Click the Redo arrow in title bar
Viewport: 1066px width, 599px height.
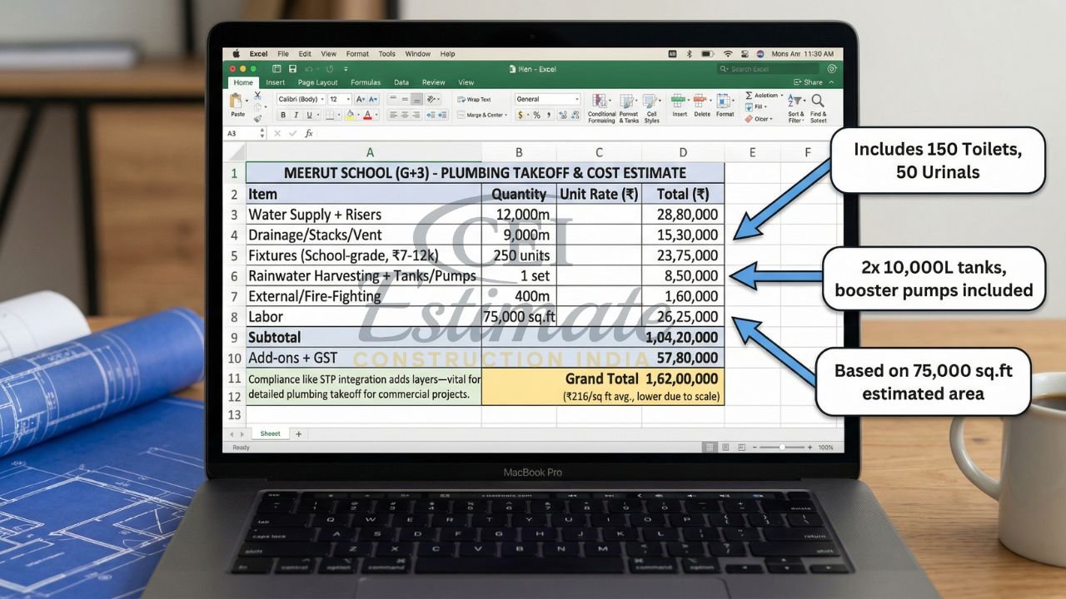pyautogui.click(x=329, y=69)
